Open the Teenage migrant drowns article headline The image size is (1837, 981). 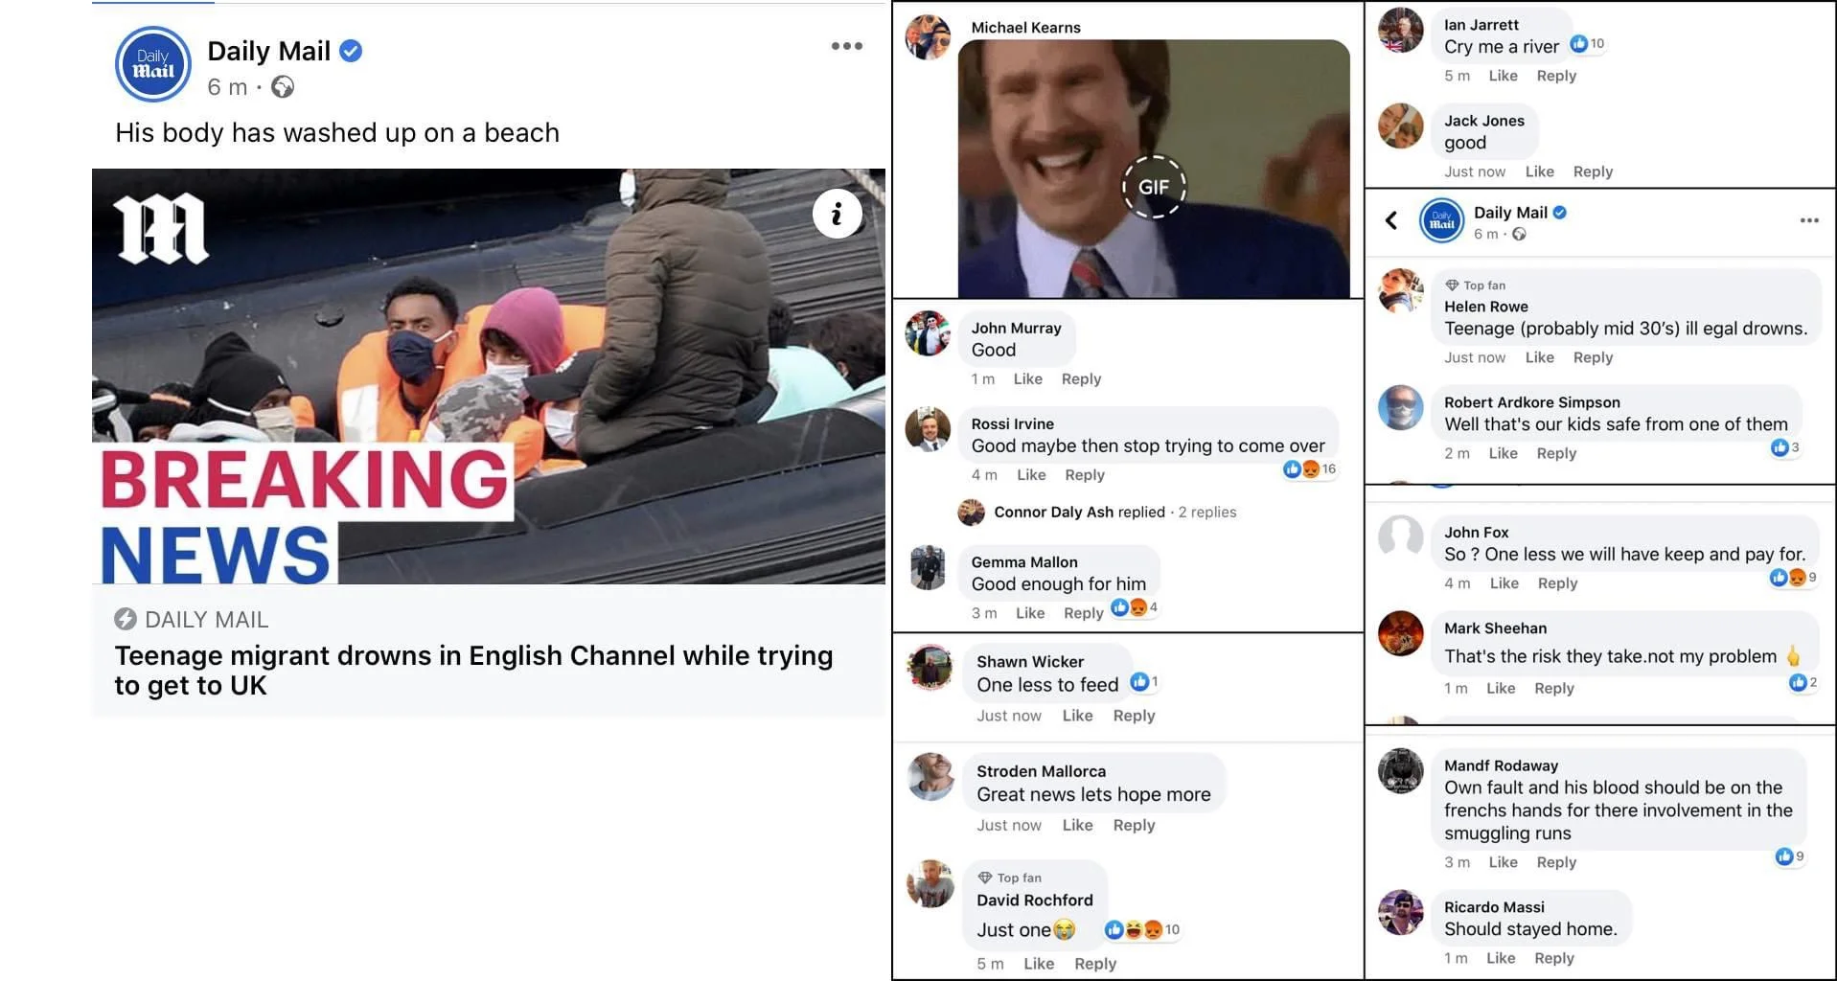pos(473,670)
